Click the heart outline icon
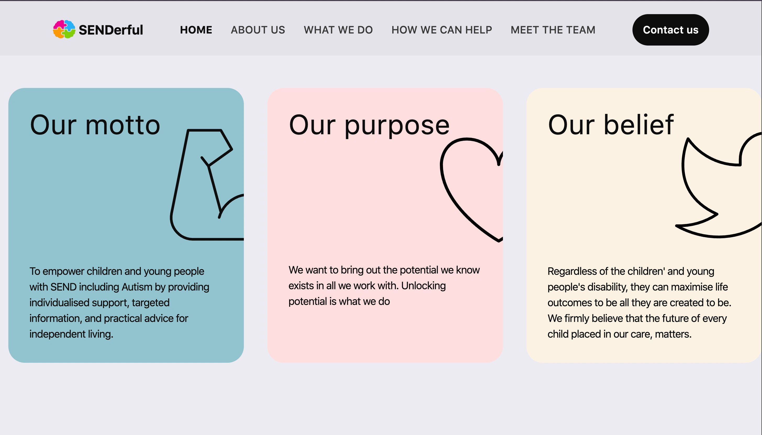 471,190
